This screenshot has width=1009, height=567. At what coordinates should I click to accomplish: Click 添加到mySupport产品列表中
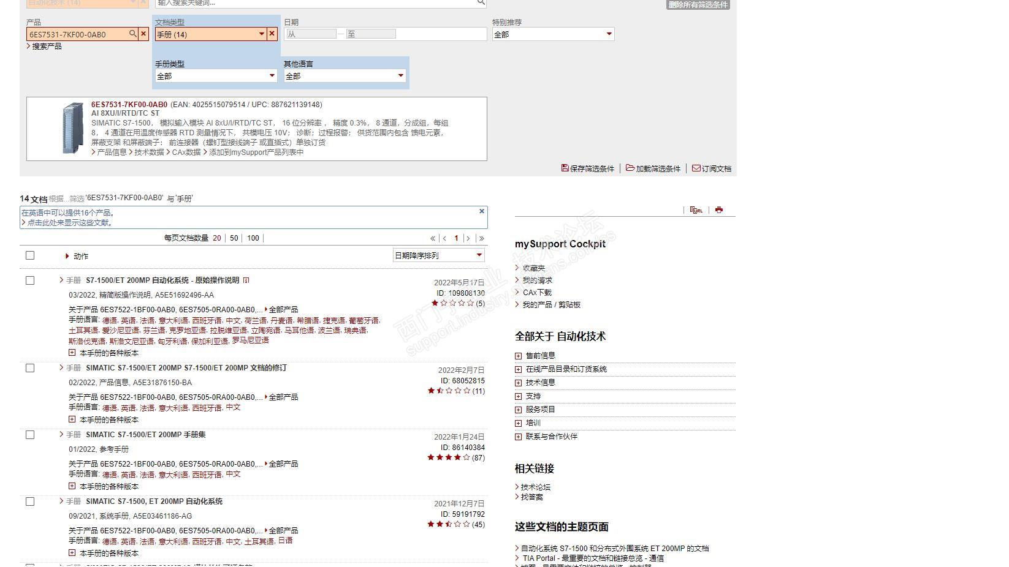coord(256,152)
